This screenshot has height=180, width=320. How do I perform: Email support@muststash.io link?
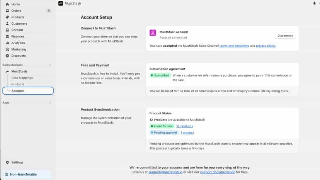click(165, 172)
